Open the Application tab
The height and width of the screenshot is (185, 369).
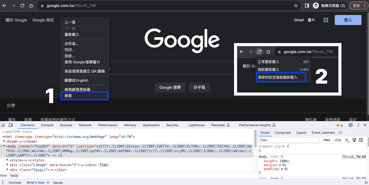coord(151,125)
